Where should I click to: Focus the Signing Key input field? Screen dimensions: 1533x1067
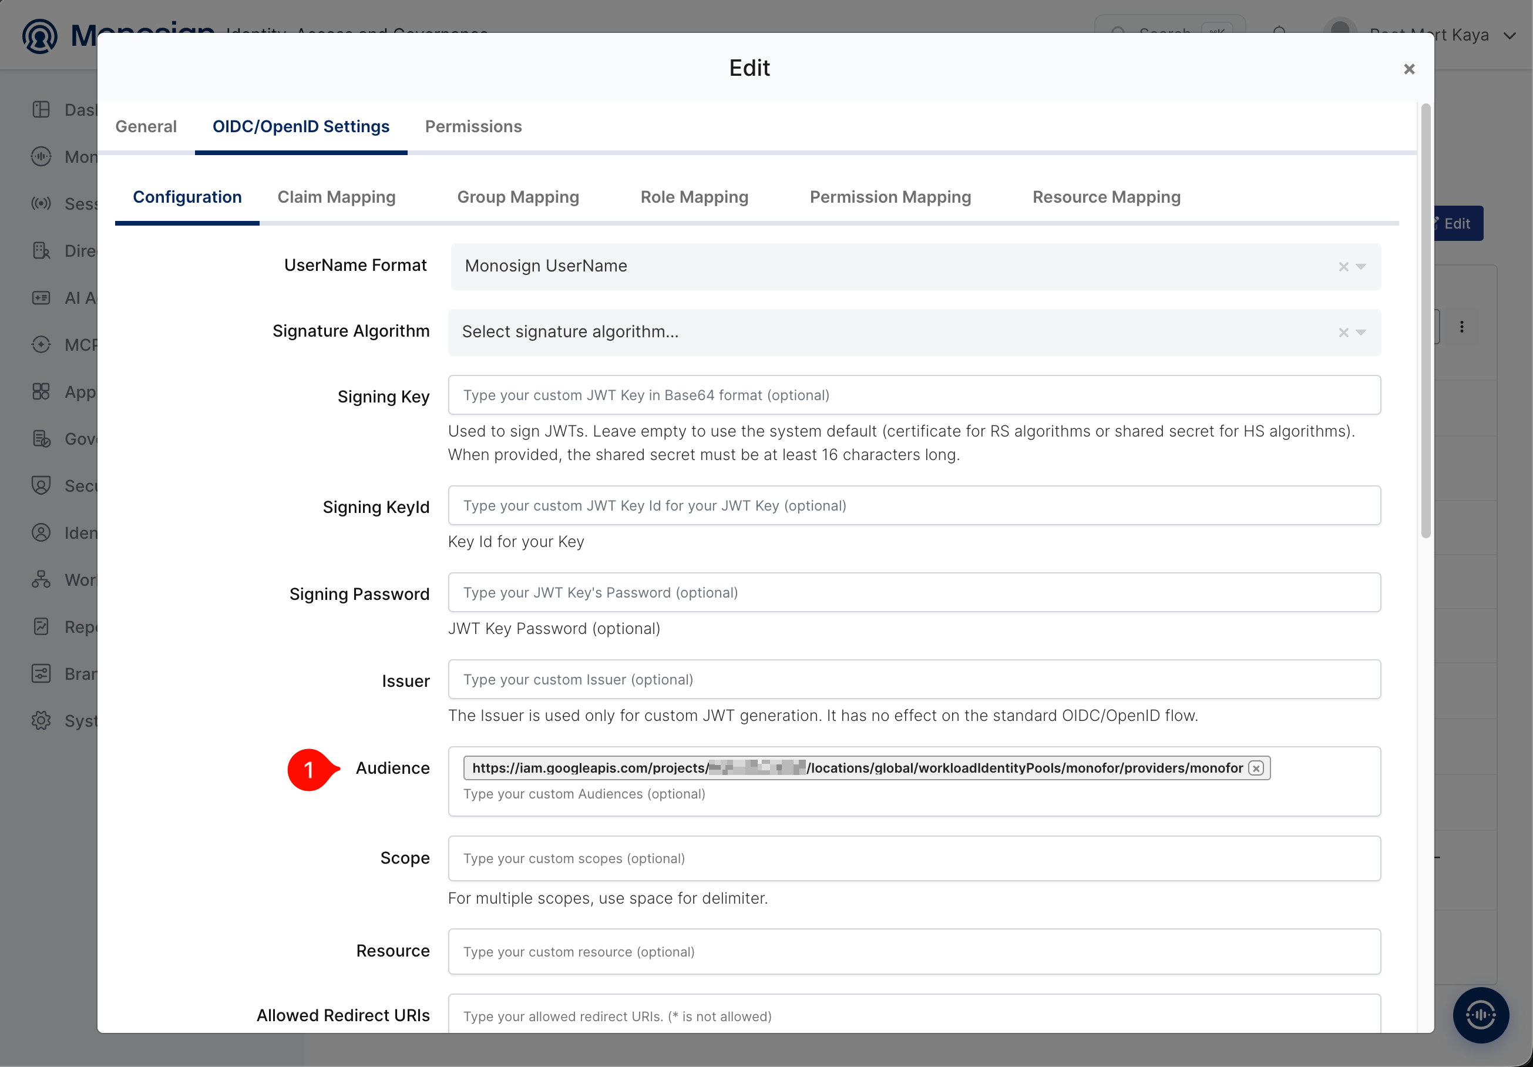point(914,395)
